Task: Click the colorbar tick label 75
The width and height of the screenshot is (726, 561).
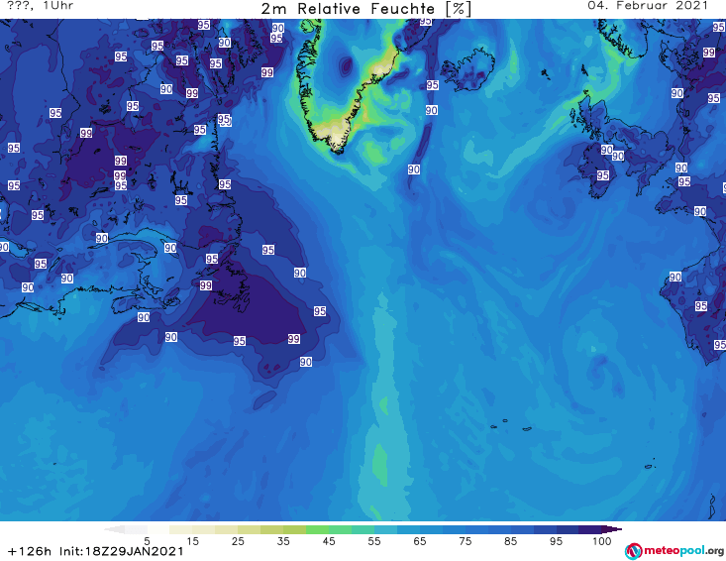Action: (465, 541)
